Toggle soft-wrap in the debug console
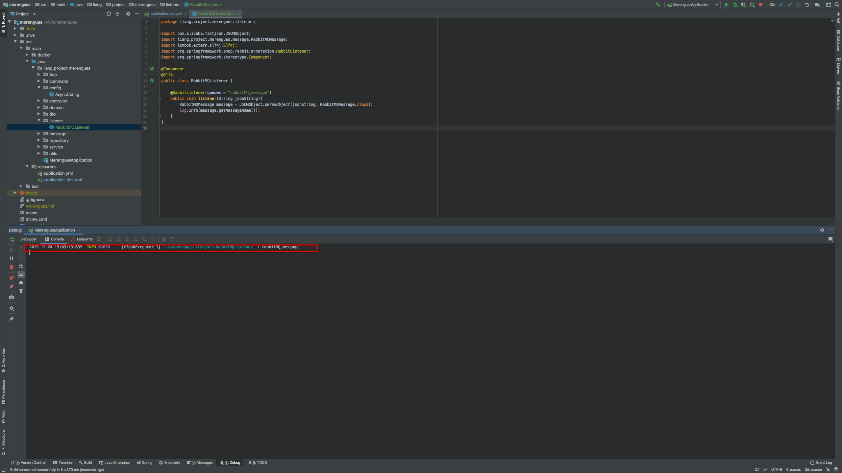 pyautogui.click(x=21, y=266)
